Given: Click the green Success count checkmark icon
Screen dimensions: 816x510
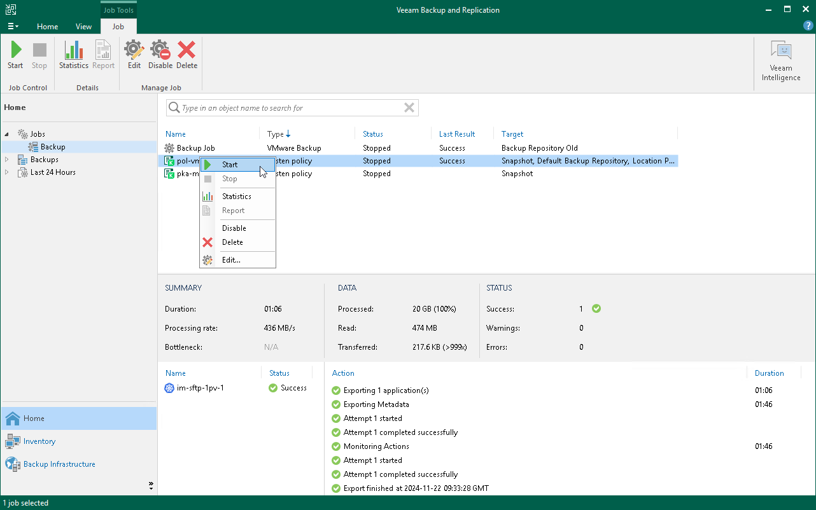Looking at the screenshot, I should tap(596, 309).
